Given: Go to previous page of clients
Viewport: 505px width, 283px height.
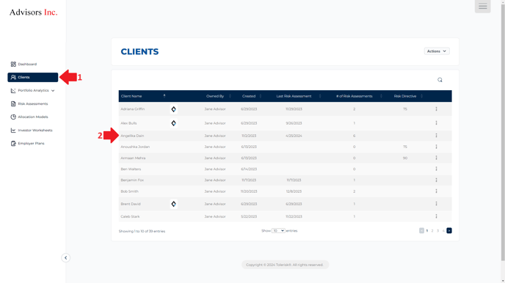Looking at the screenshot, I should coord(421,231).
